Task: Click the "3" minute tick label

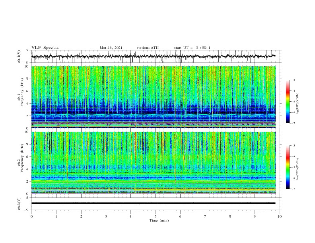Action: coord(106,216)
